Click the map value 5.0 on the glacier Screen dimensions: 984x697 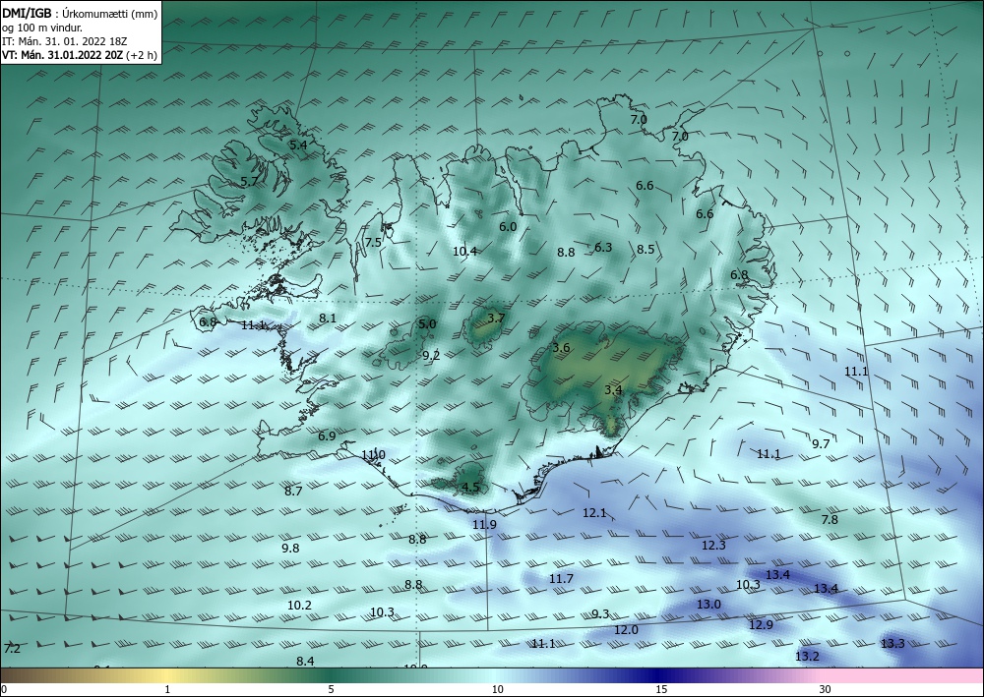click(427, 324)
